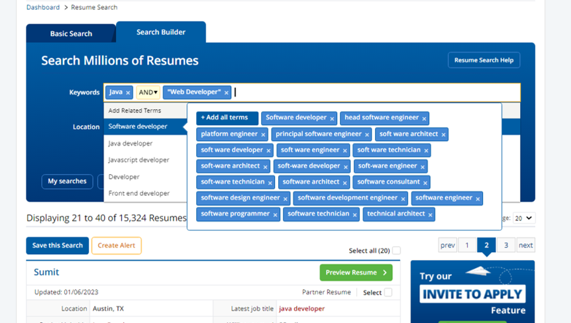Check the Select all (20) checkbox
This screenshot has height=323, width=571.
tap(397, 250)
